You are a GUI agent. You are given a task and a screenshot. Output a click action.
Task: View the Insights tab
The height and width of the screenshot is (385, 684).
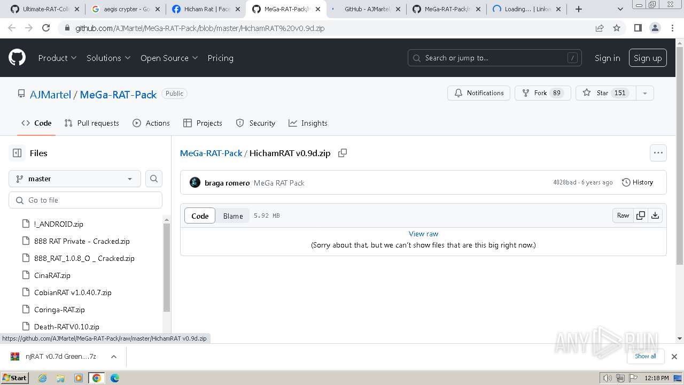pos(308,123)
